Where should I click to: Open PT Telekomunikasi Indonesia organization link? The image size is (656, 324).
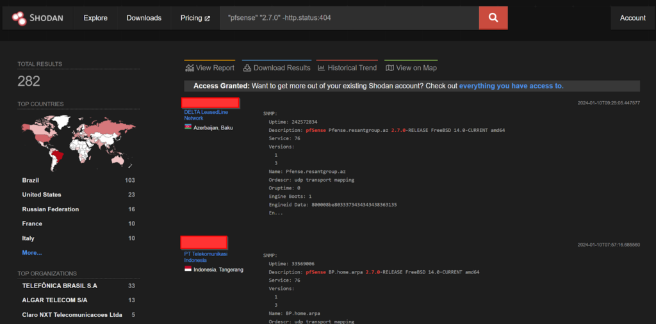tap(206, 257)
